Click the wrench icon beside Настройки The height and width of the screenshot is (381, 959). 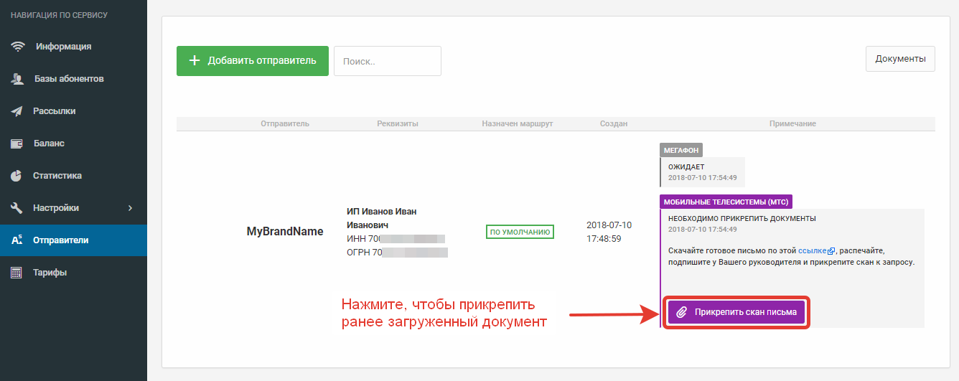tap(17, 208)
